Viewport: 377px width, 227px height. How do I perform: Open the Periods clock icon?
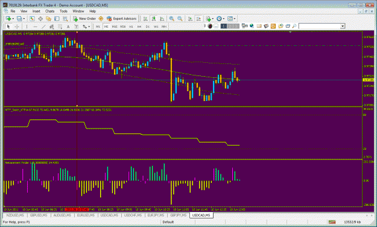[x=219, y=19]
